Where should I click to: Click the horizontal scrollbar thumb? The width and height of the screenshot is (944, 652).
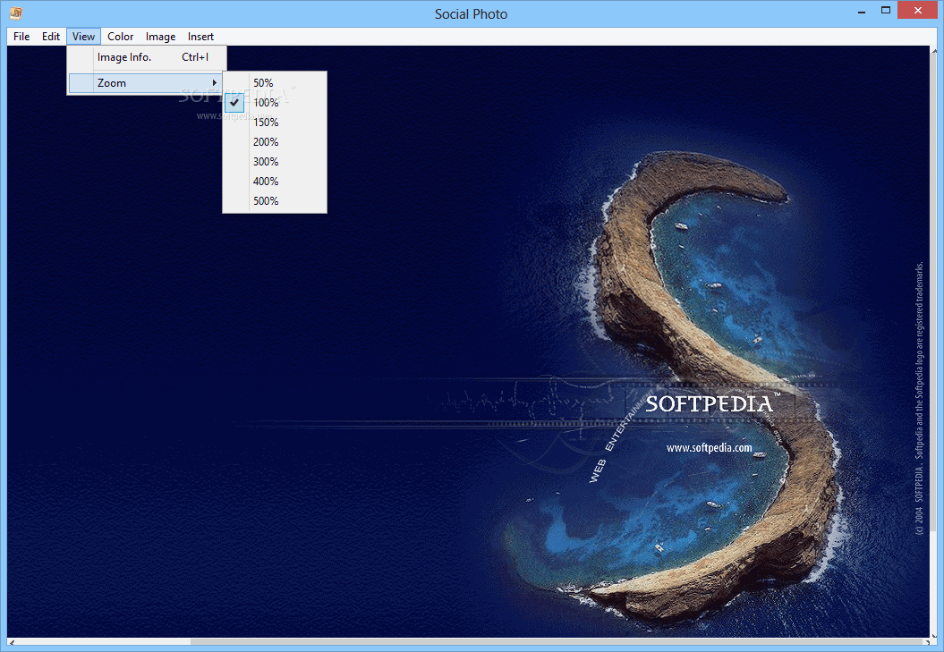555,642
